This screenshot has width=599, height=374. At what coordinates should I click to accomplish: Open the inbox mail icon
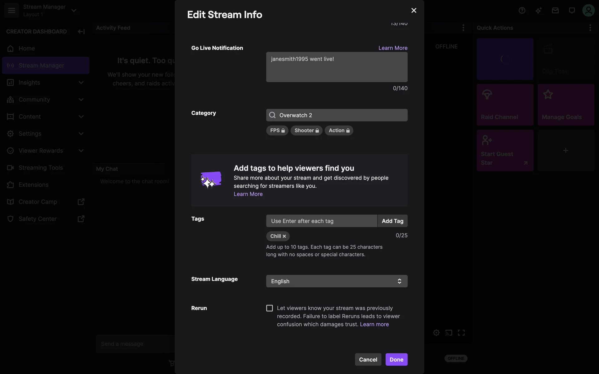555,11
